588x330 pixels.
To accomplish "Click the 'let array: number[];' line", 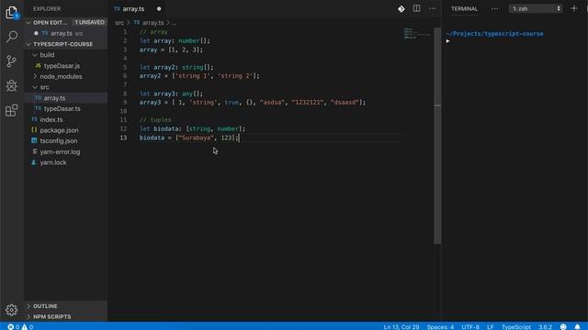I will [175, 40].
